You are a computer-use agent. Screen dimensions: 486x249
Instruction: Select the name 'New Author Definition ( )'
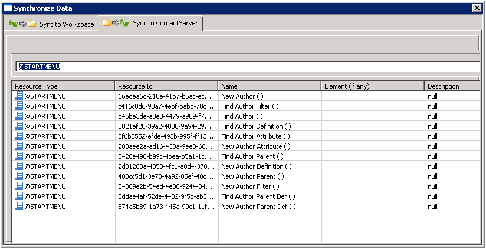pyautogui.click(x=257, y=166)
